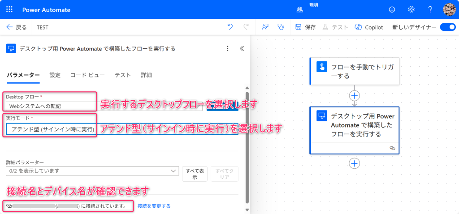Screen dimensions: 459x214
Task: Open the action's three-dot more menu
Action: click(228, 48)
